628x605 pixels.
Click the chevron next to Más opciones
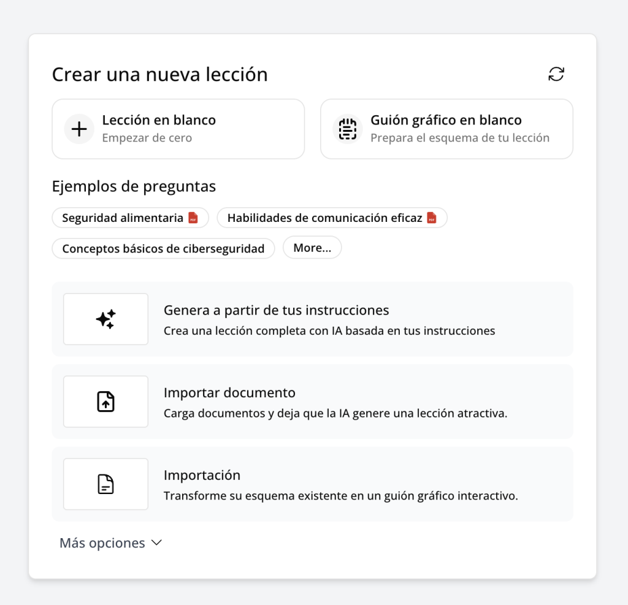[156, 543]
